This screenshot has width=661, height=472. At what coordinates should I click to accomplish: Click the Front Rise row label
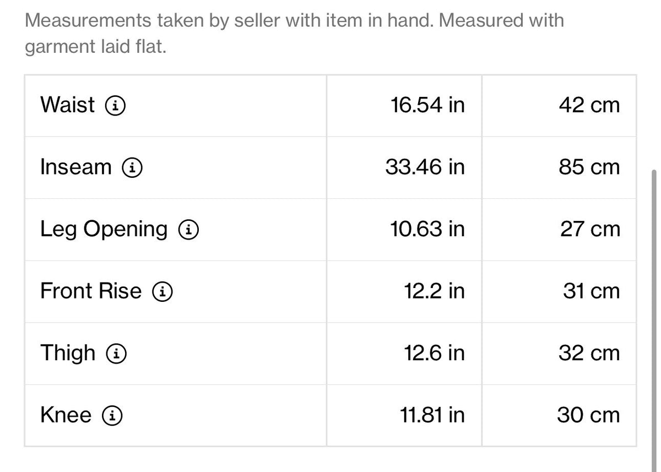(x=91, y=291)
